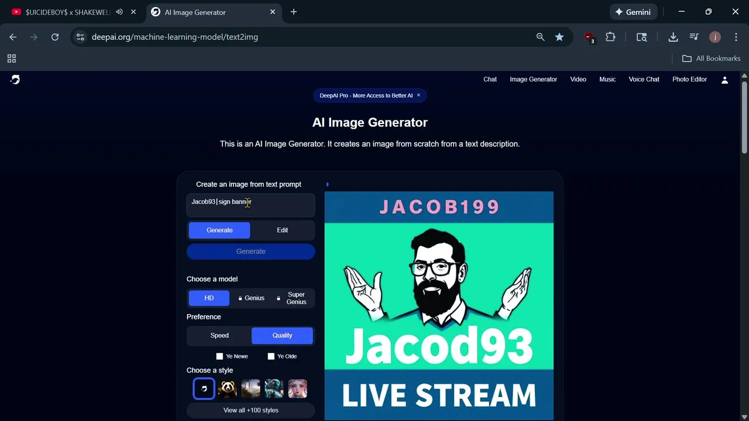
Task: Switch to the $UICIDEBOY$ YouTube tab
Action: 67,12
